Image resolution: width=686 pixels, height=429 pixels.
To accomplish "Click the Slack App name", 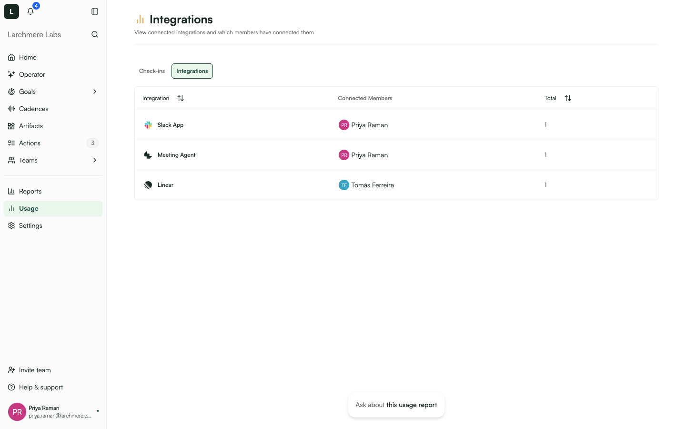I will [x=171, y=125].
